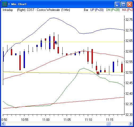Viewport: 134px width, 127px height.
Task: Click the 32.75 price axis label
Action: (x=129, y=20)
